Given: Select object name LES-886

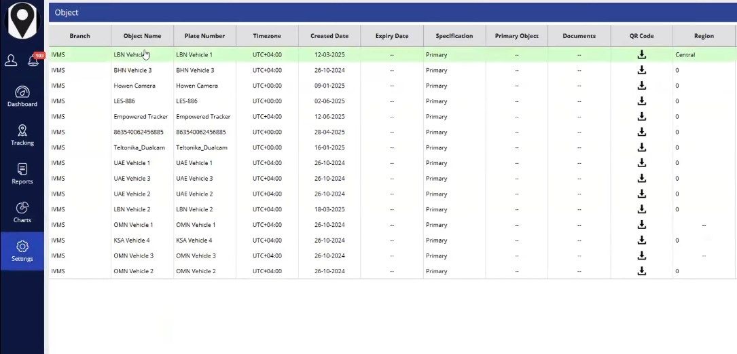Looking at the screenshot, I should (x=124, y=101).
